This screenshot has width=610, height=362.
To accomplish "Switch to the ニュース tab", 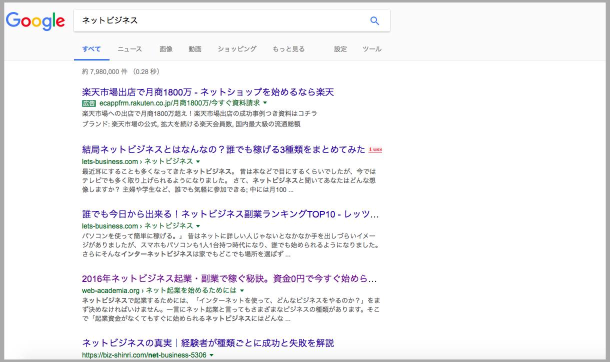I will [130, 49].
